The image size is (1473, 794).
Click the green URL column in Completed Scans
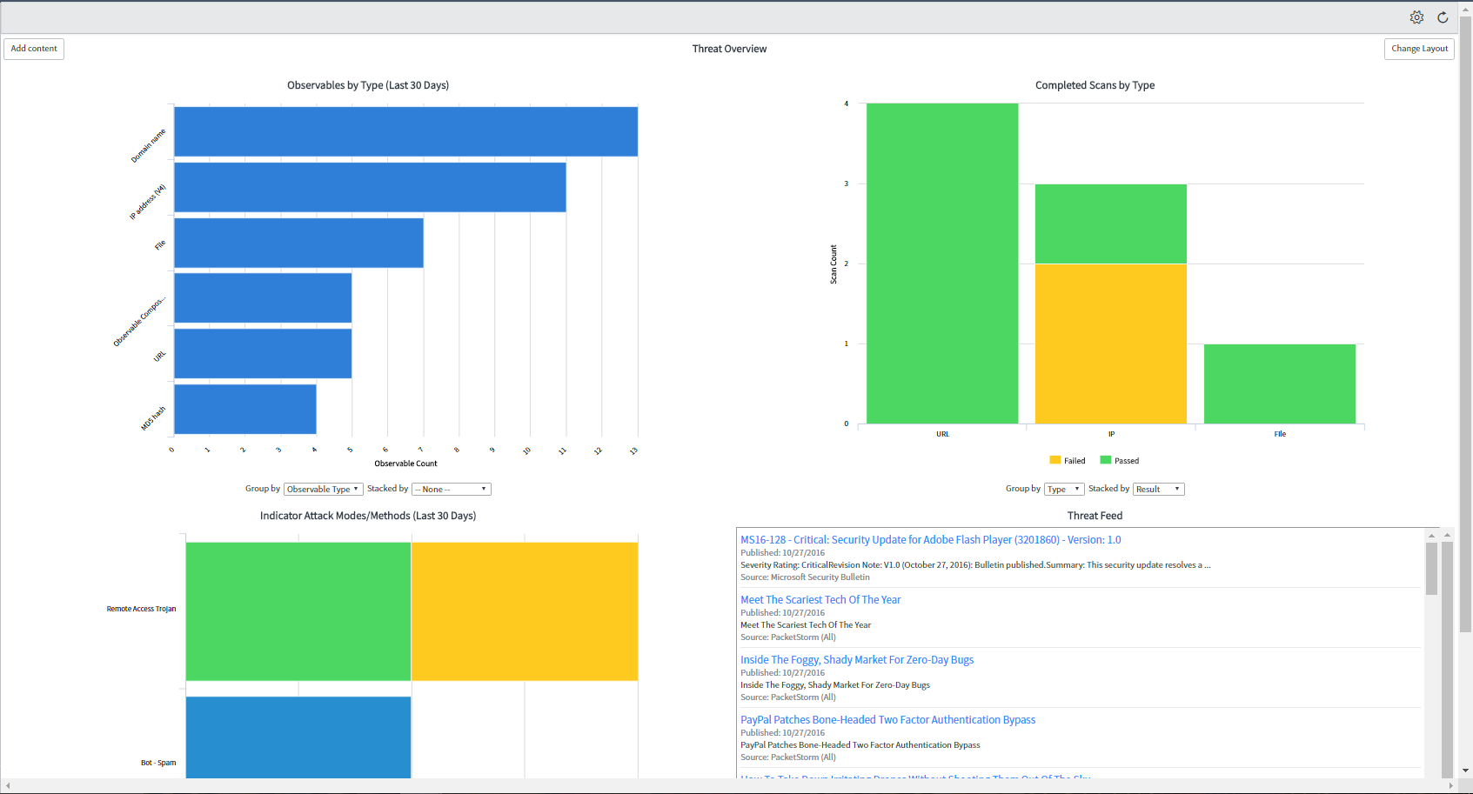click(x=942, y=264)
